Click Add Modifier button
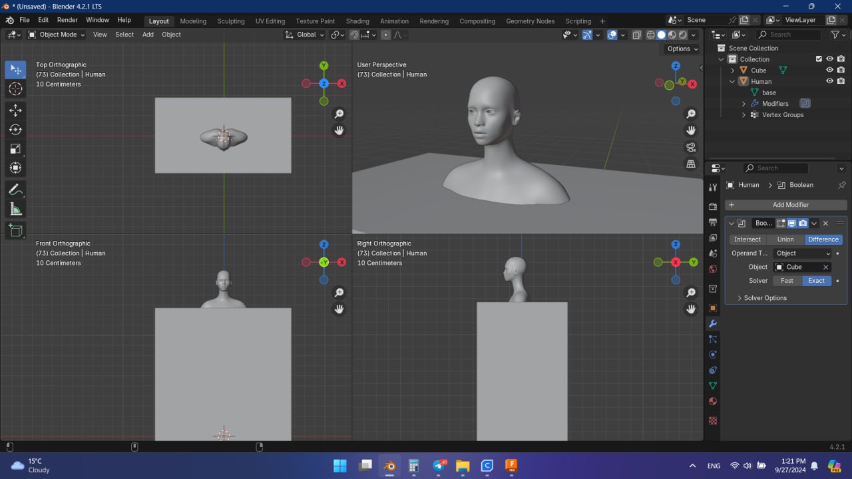This screenshot has height=479, width=852. click(786, 205)
